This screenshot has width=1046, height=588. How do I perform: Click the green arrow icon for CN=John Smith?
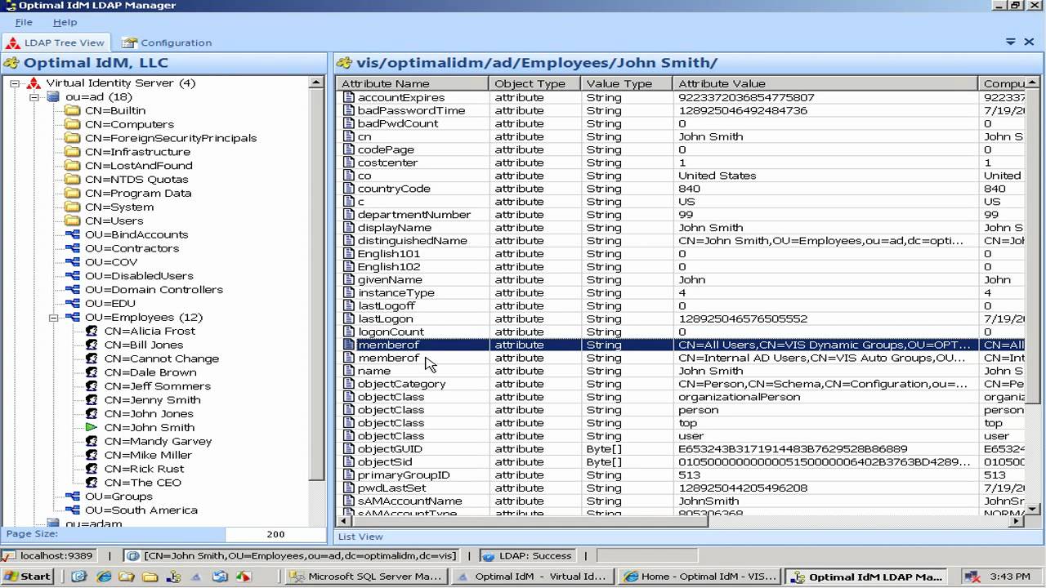[92, 428]
